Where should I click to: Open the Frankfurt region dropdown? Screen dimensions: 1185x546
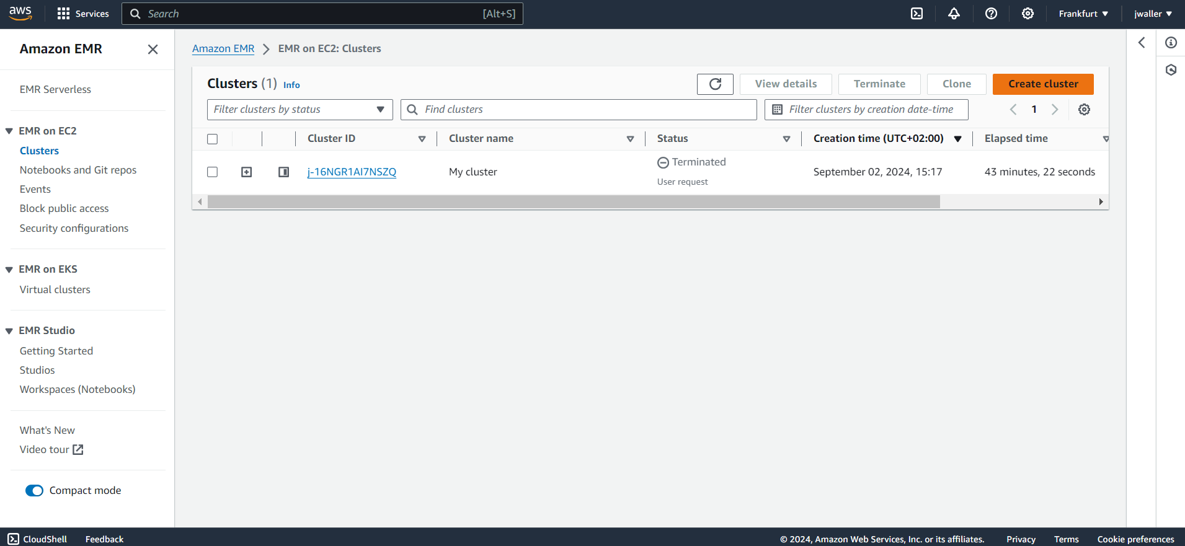[x=1083, y=14]
